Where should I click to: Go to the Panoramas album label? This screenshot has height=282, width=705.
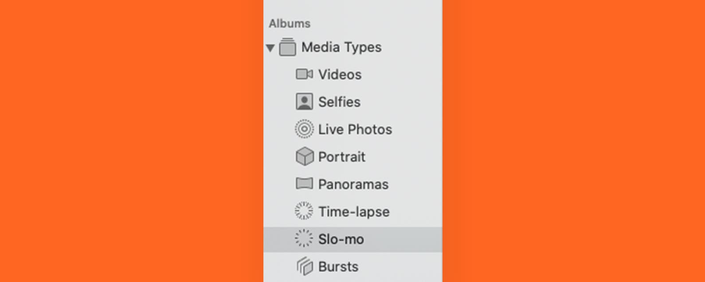(x=353, y=184)
